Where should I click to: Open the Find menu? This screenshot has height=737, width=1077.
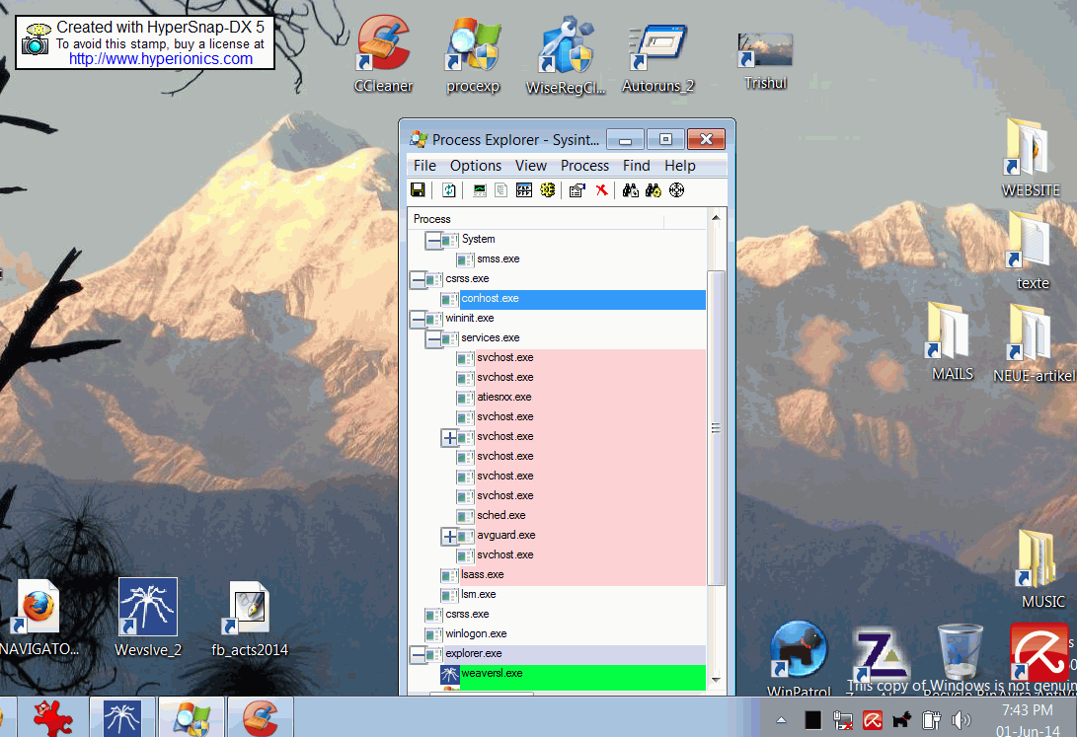(636, 166)
